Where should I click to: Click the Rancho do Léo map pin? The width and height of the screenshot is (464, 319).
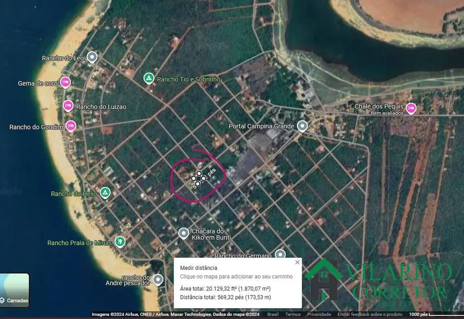click(x=92, y=57)
